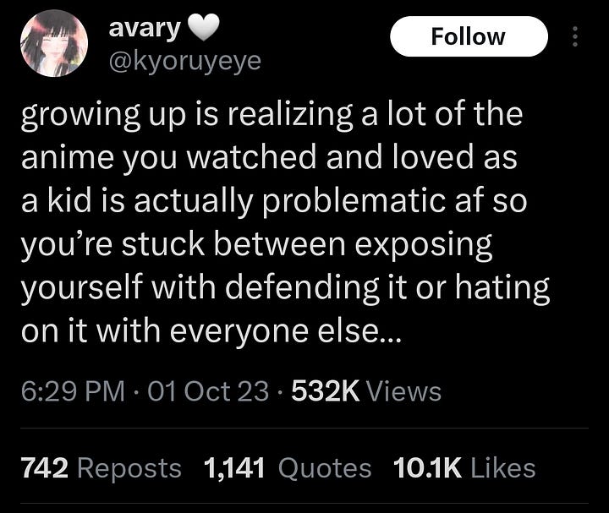The image size is (609, 513).
Task: Click the phrase 'anime you watched' in tweet
Action: (168, 158)
